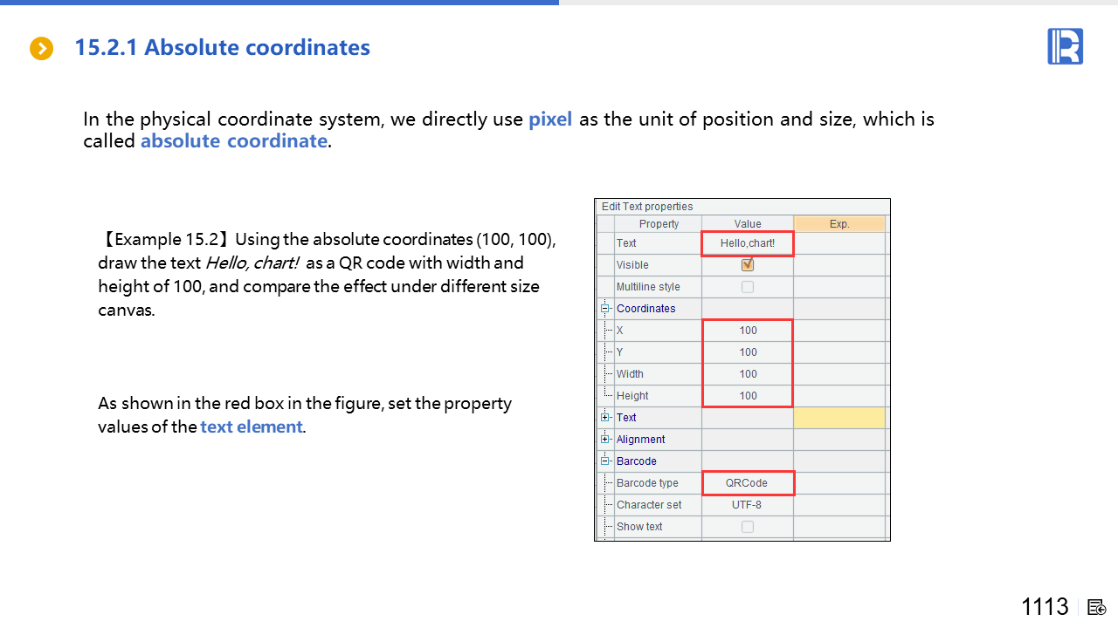Click the blue 'pixel' keyword

point(550,119)
